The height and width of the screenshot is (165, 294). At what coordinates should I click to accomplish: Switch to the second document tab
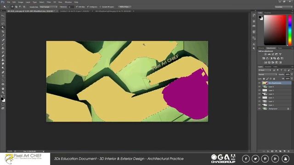pyautogui.click(x=75, y=11)
